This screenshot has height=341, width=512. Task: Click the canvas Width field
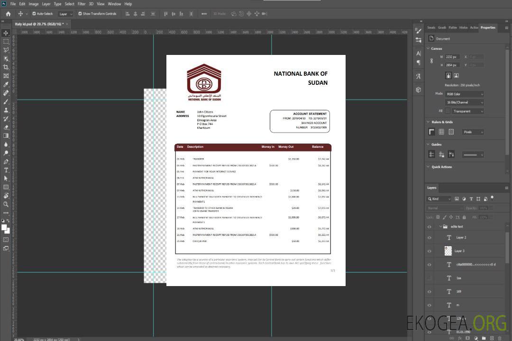coord(452,57)
